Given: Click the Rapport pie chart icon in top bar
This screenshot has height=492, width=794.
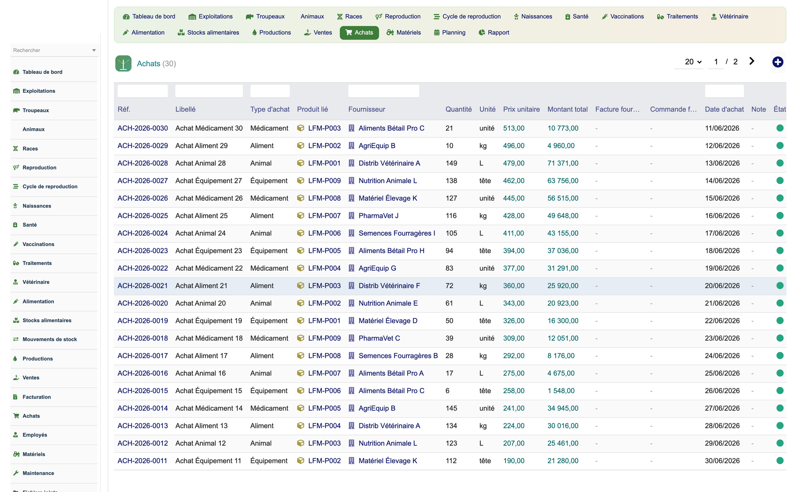Looking at the screenshot, I should pyautogui.click(x=482, y=33).
